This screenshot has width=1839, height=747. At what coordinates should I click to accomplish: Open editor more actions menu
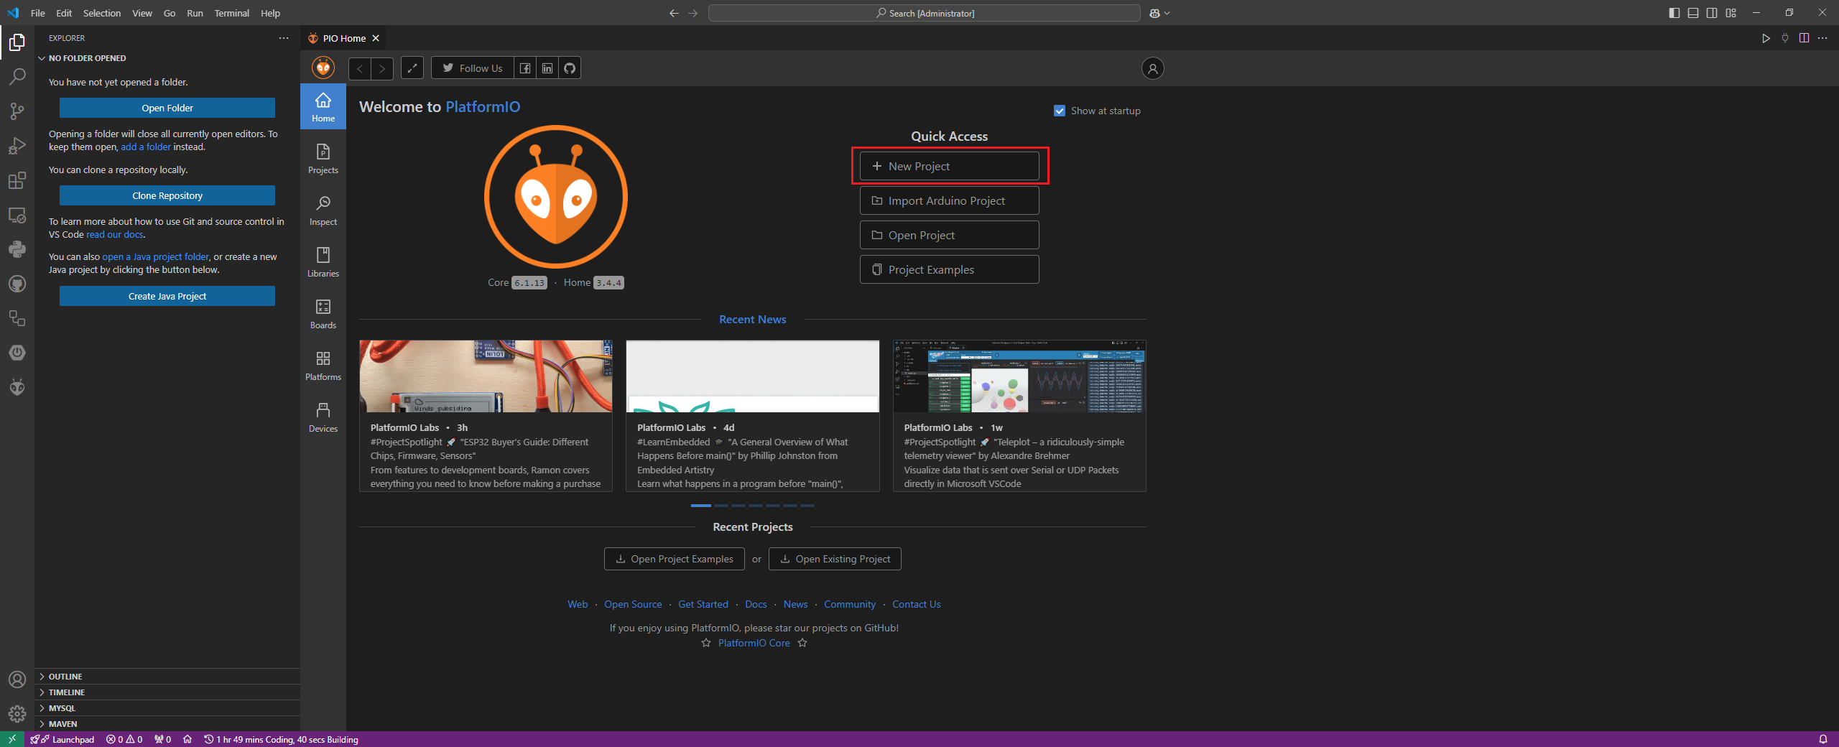1822,38
